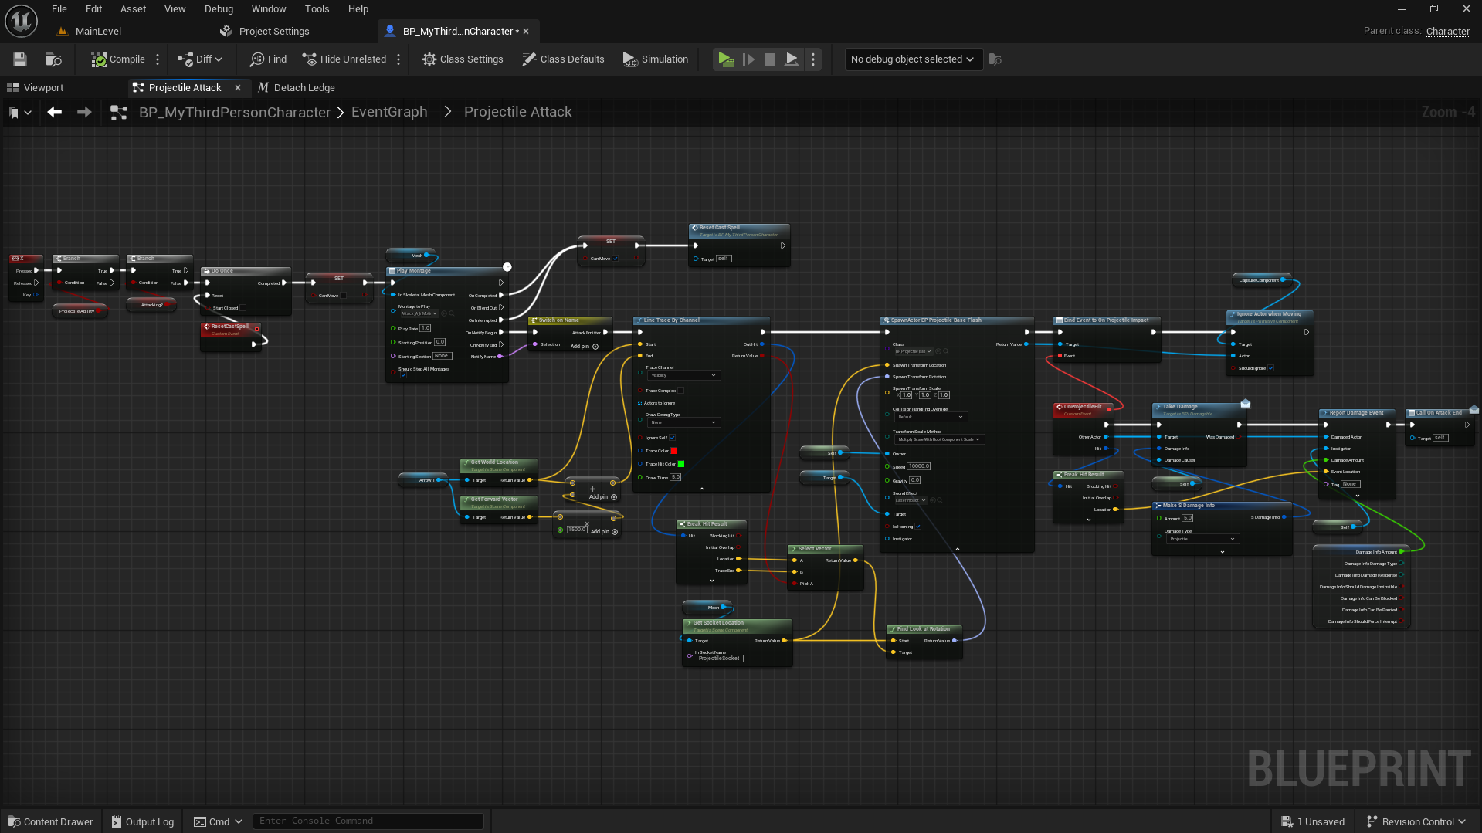Toggle Is Homing checkbox

(917, 527)
